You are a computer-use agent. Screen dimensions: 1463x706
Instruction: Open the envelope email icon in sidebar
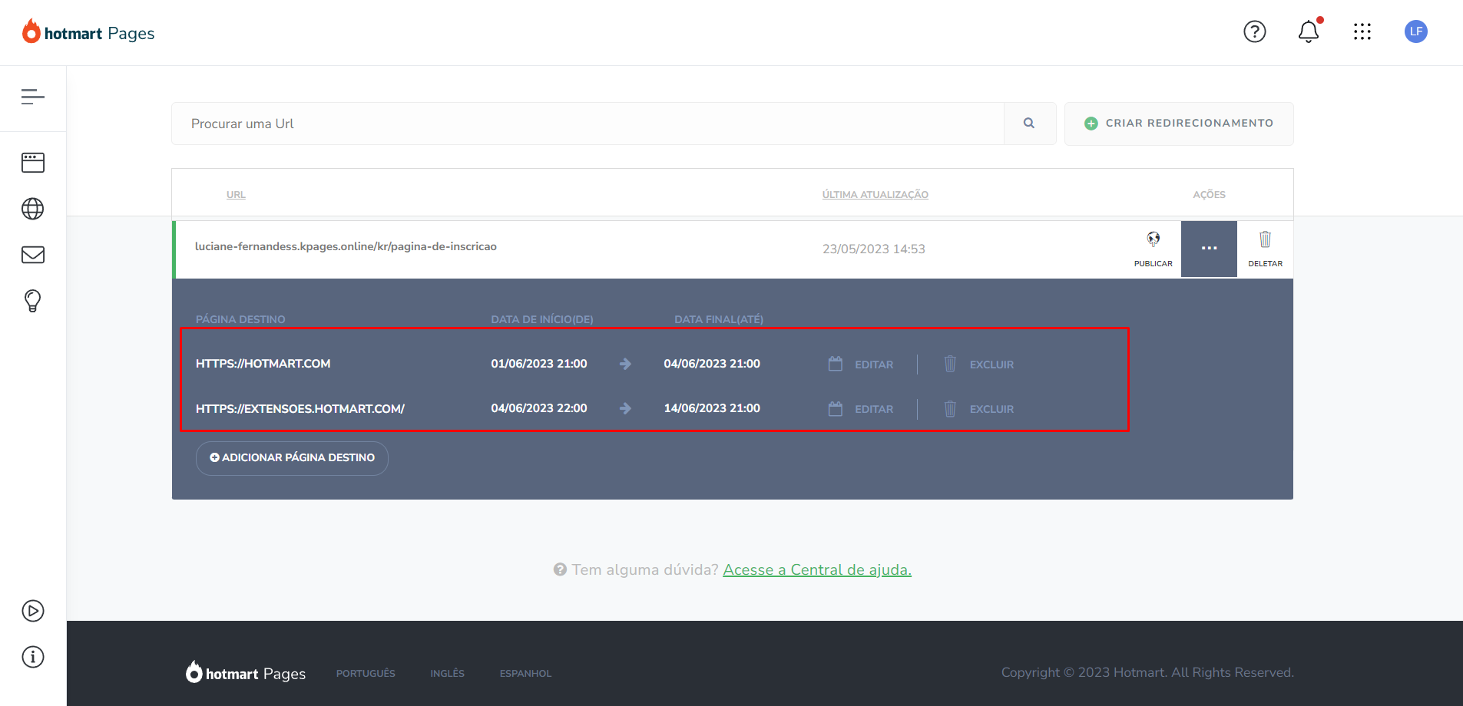pyautogui.click(x=33, y=255)
